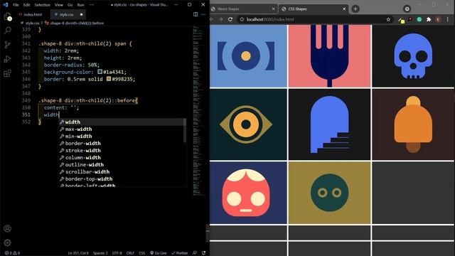The image size is (455, 256).
Task: Choose the column-width suggestion
Action: click(122, 158)
